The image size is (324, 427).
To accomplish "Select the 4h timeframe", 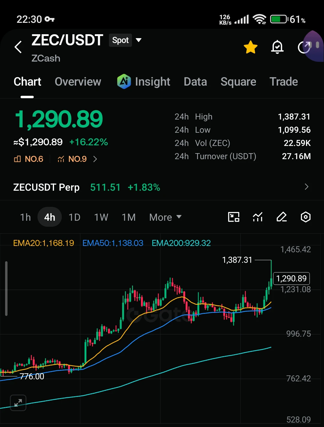I will pyautogui.click(x=49, y=217).
